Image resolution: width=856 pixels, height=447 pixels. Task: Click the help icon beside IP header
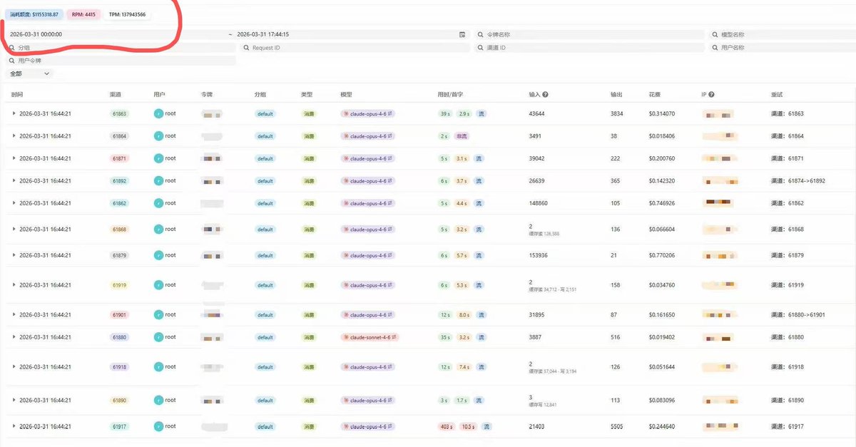[711, 94]
